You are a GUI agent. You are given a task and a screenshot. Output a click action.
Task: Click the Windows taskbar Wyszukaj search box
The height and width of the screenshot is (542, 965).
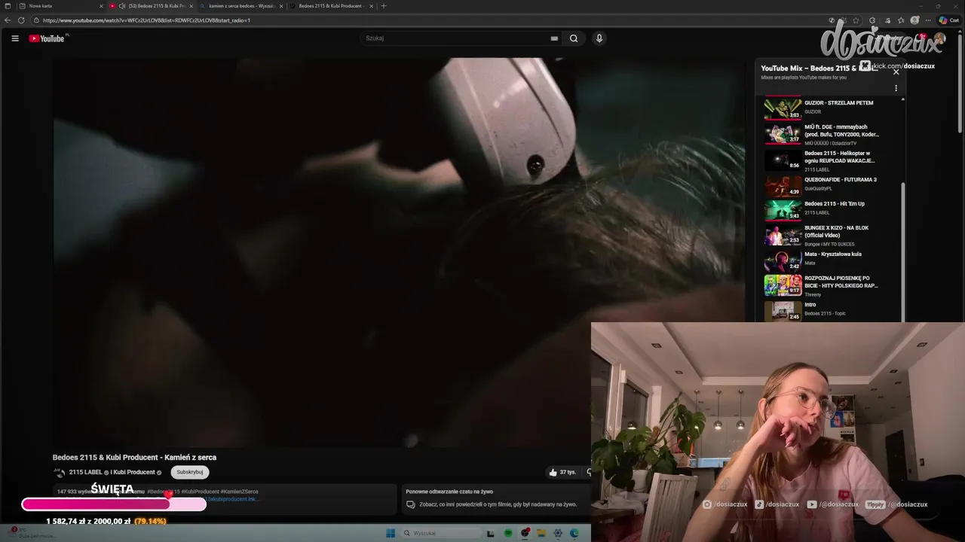(440, 533)
